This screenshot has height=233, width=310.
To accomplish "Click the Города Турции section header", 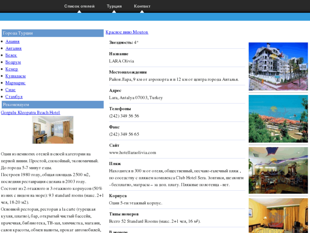I will coord(52,33).
